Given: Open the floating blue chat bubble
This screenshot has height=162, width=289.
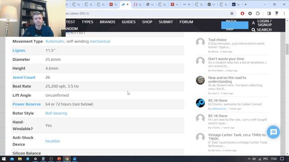Looking at the screenshot, I should [x=273, y=132].
